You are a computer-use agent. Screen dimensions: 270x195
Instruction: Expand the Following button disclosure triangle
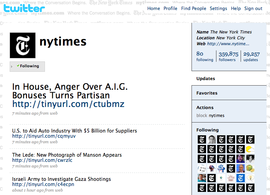coord(12,67)
